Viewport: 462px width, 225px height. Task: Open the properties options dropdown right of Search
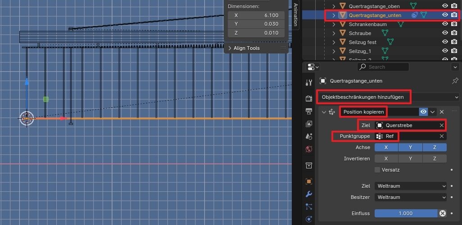[455, 67]
